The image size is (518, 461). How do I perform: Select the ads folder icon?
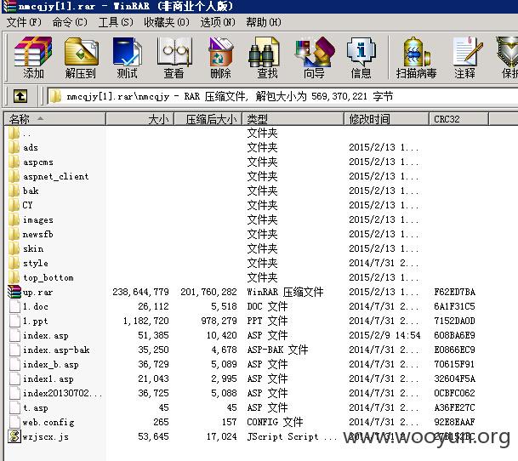(x=14, y=147)
